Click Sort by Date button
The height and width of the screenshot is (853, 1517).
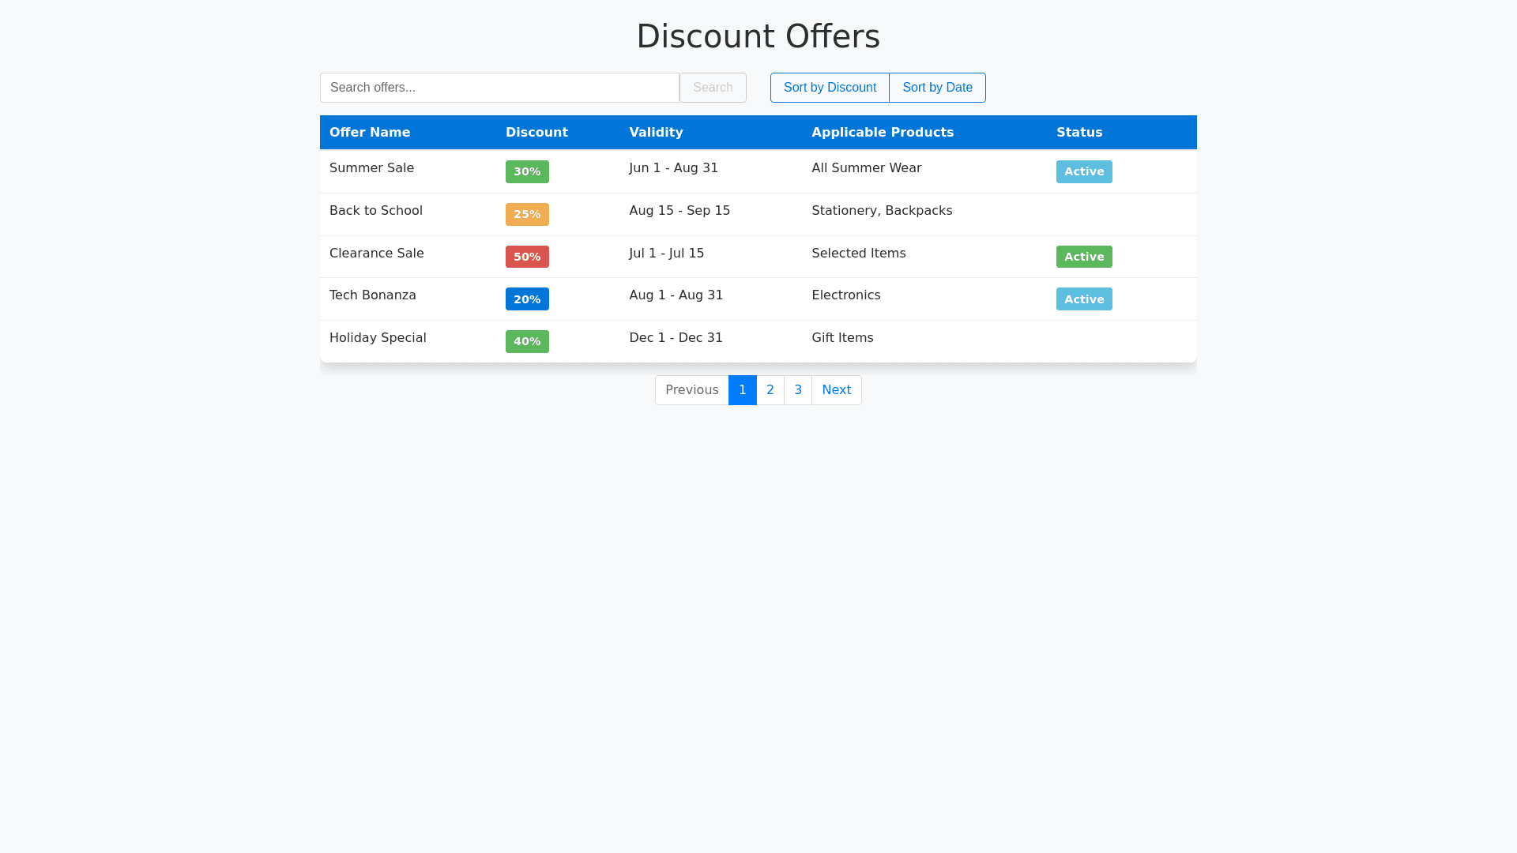(x=937, y=88)
